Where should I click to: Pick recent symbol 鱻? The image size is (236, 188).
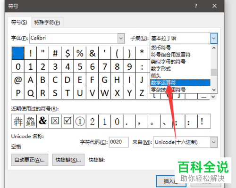[31, 121]
